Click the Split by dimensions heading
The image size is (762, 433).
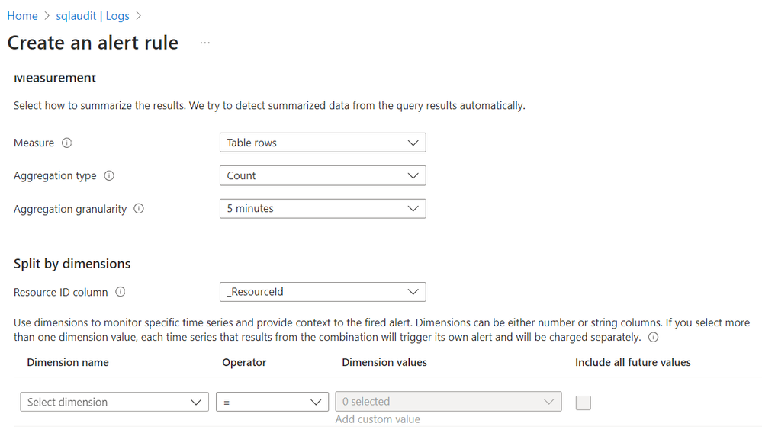coord(72,264)
